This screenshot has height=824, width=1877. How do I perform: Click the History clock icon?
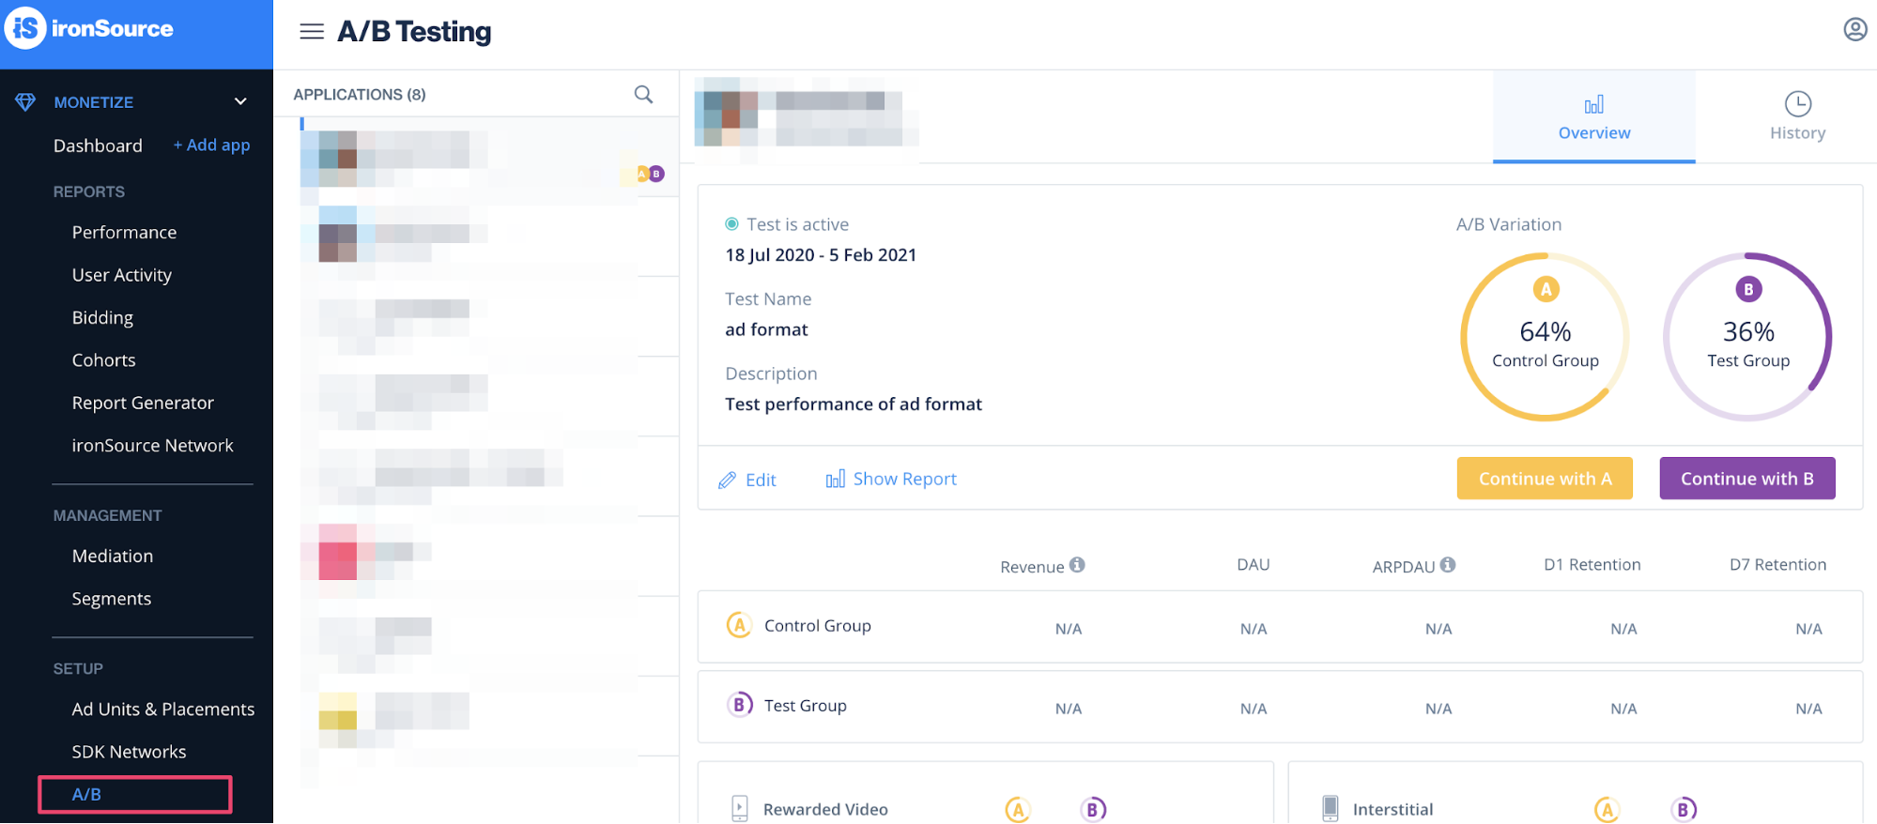click(1797, 104)
